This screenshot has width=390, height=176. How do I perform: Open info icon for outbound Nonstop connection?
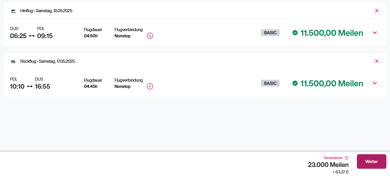point(150,36)
